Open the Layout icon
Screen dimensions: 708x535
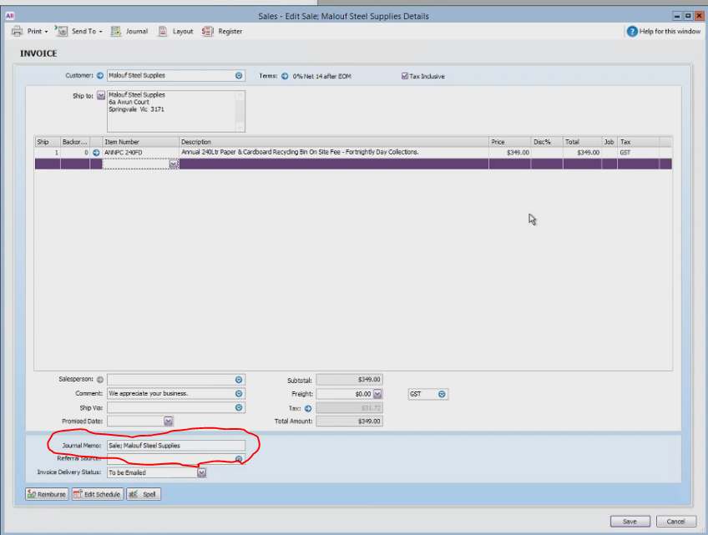click(163, 31)
